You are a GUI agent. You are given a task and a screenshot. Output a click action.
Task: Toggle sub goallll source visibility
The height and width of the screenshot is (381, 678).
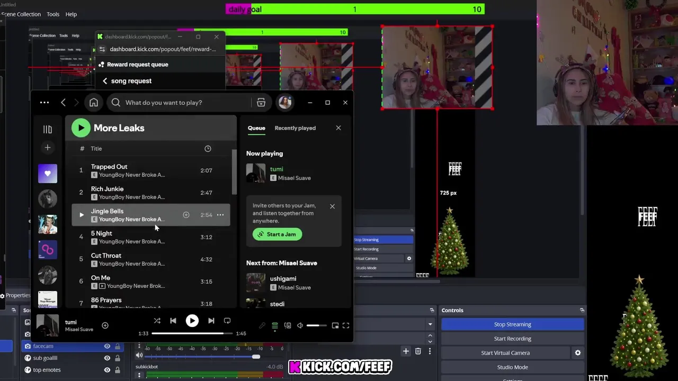click(107, 358)
